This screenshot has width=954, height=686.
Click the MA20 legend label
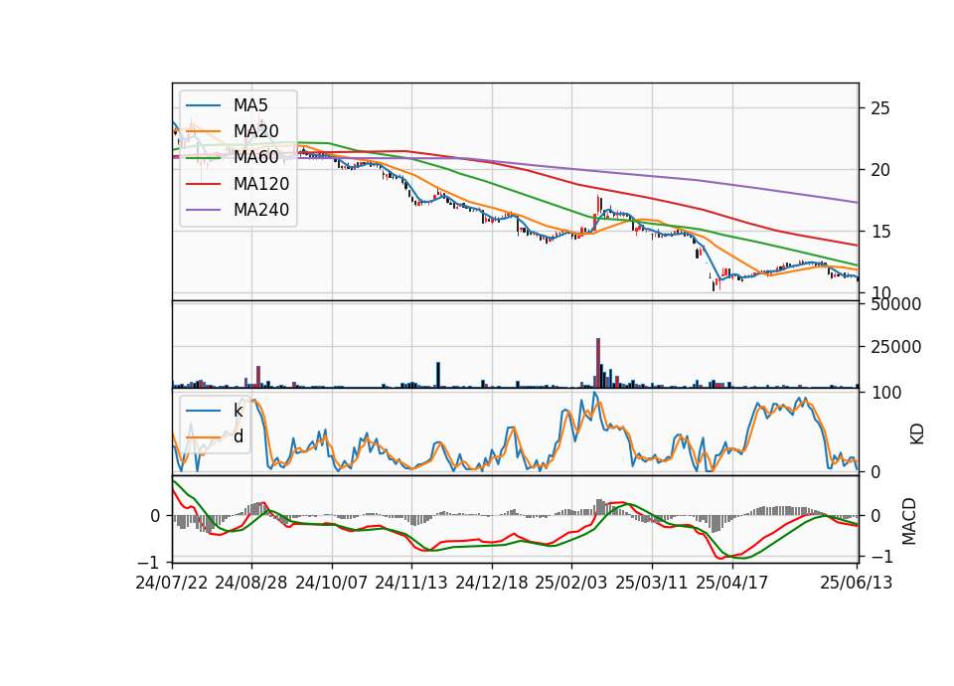coord(256,131)
